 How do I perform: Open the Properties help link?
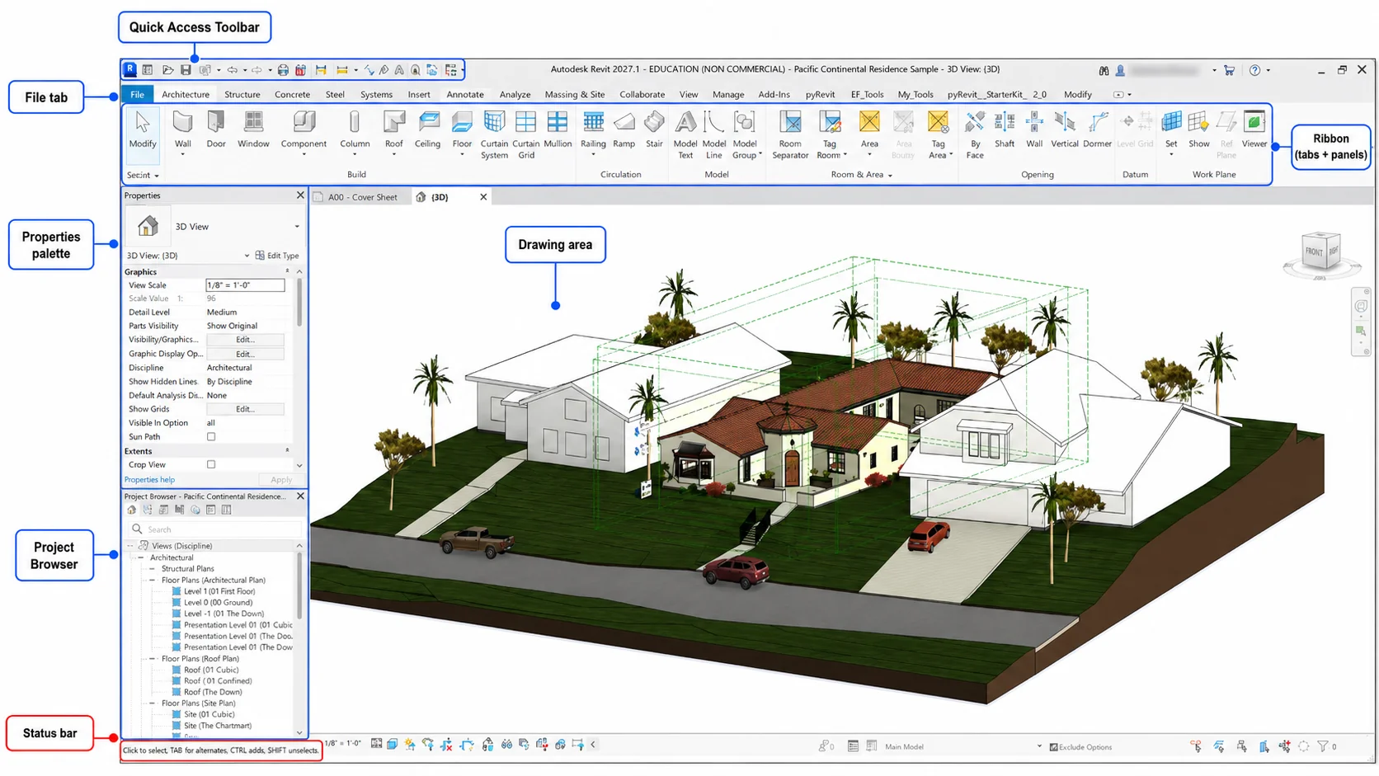pos(149,480)
